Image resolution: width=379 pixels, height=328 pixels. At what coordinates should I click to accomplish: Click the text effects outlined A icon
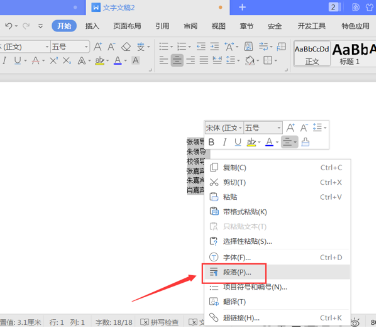[x=82, y=60]
